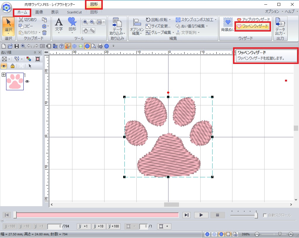This screenshot has width=299, height=238.
Task: Open the Background Stitch (背景ぬい) wizard
Action: click(x=227, y=25)
